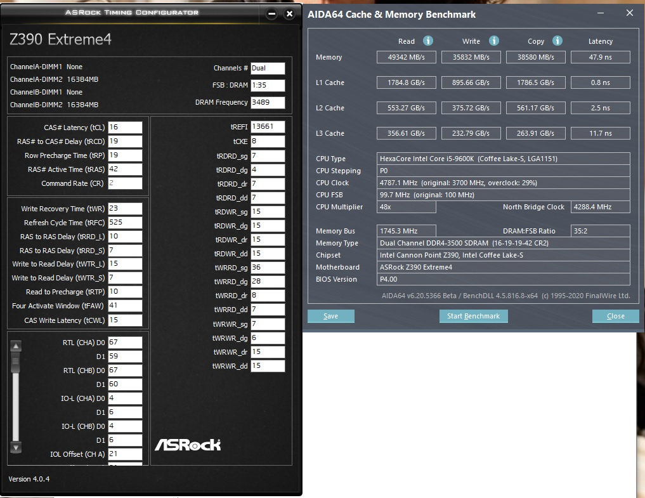Click the ChannelA-DIMM2 16384MB entry
Screen dimensions: 645x498
(x=55, y=79)
